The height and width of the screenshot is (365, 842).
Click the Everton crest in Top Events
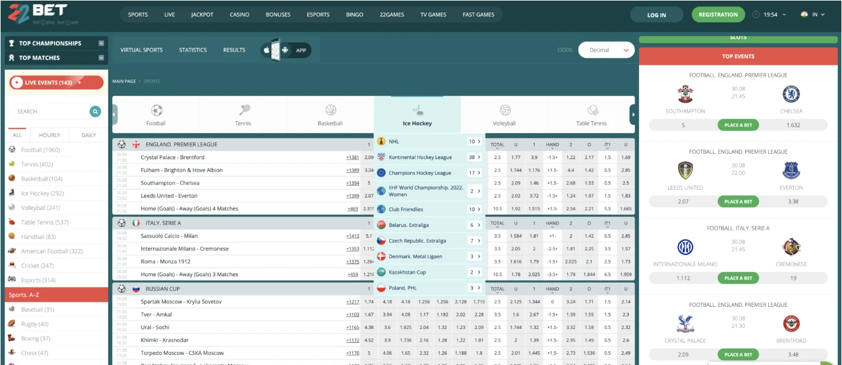[792, 170]
